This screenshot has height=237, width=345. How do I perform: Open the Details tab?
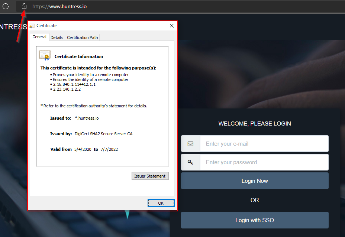click(x=57, y=38)
